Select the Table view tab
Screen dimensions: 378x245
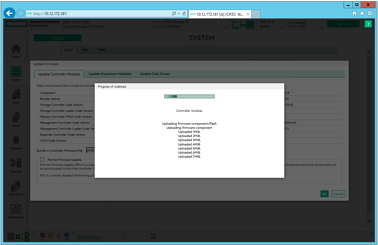coord(101,50)
